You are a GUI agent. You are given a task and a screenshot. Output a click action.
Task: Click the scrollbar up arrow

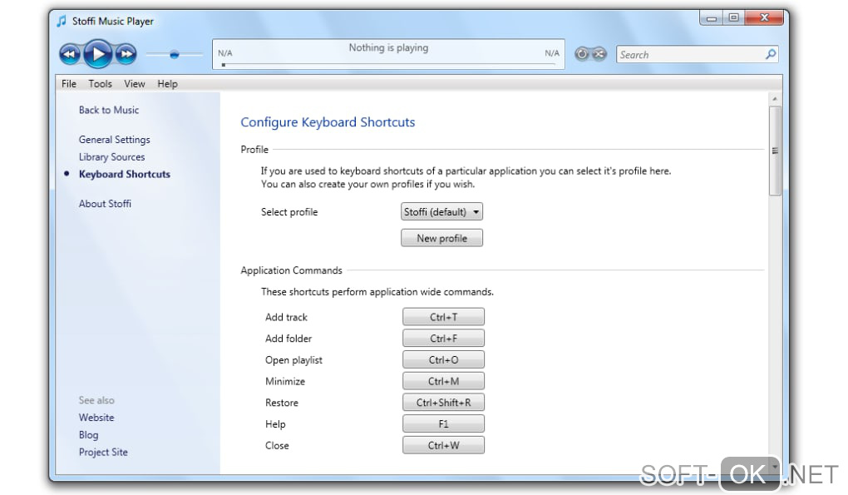point(775,99)
